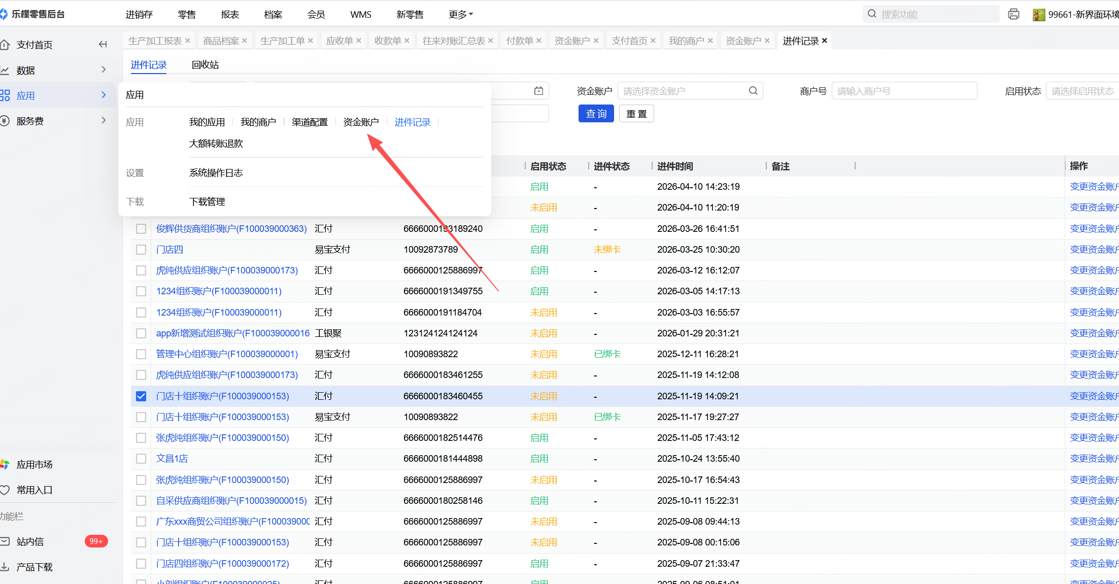Collapse the sidebar with the arrow icon
This screenshot has height=584, width=1119.
click(103, 45)
